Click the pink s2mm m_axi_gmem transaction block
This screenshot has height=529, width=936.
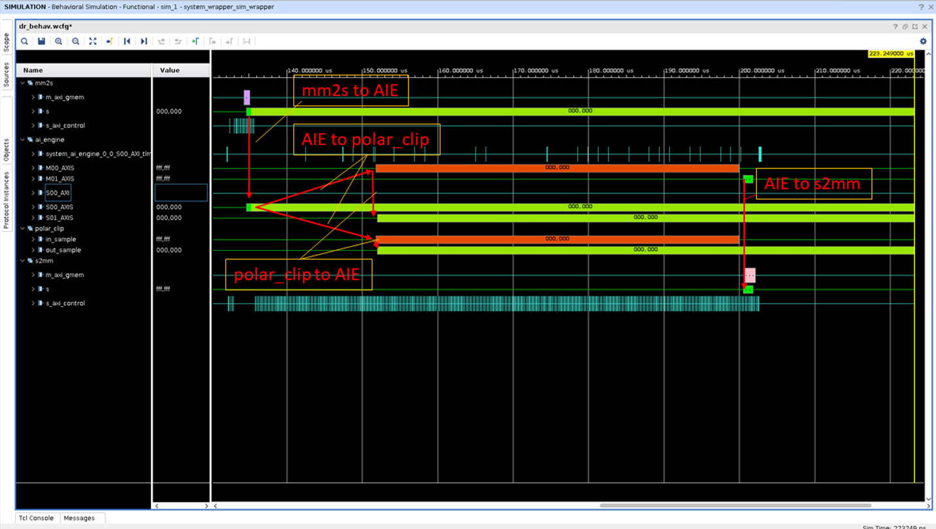click(750, 275)
